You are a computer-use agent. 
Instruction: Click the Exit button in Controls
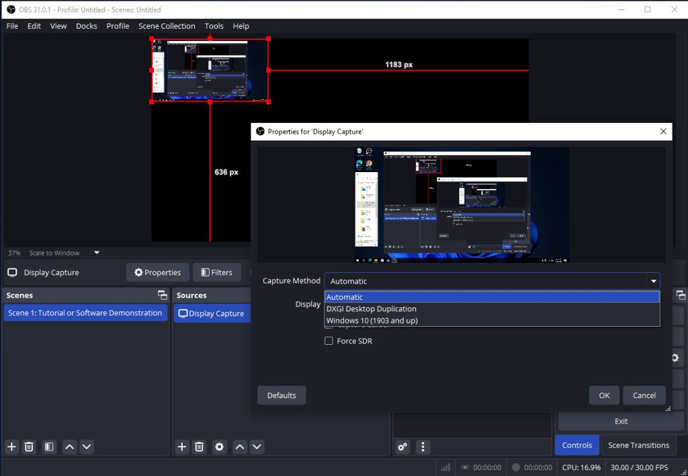[621, 421]
